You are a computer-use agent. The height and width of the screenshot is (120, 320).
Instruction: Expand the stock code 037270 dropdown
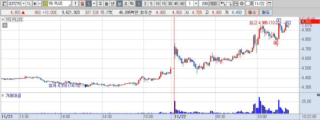pyautogui.click(x=24, y=4)
